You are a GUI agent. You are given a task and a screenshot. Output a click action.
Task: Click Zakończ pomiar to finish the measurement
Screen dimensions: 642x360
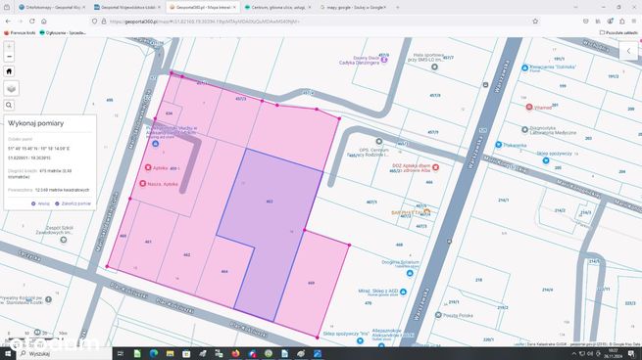tap(74, 203)
